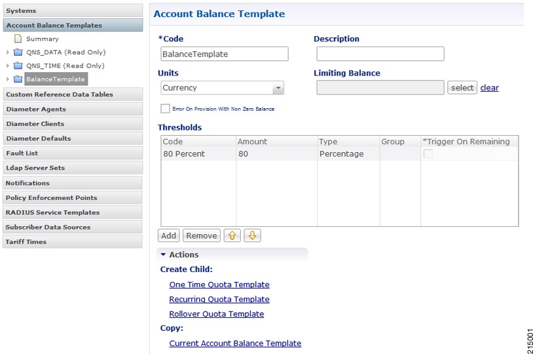Screen dimensions: 533x354
Task: Select QNS_TIME (Read Only) tree item
Action: click(65, 66)
